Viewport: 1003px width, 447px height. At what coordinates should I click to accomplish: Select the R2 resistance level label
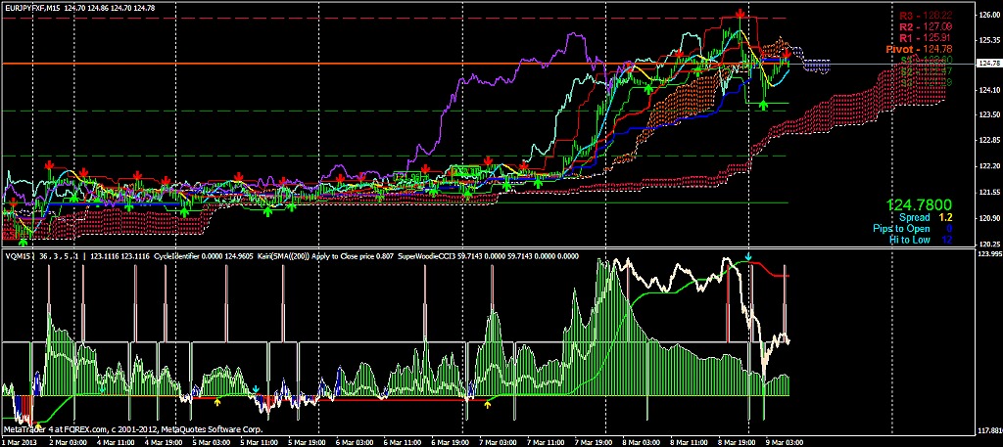coord(926,26)
